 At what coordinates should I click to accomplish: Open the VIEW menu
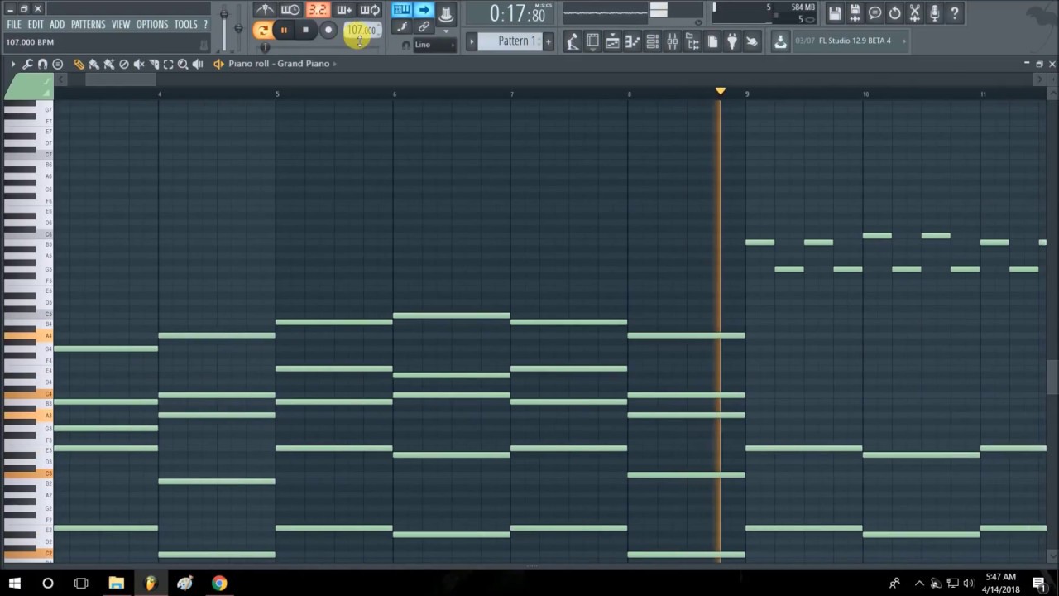pos(121,24)
